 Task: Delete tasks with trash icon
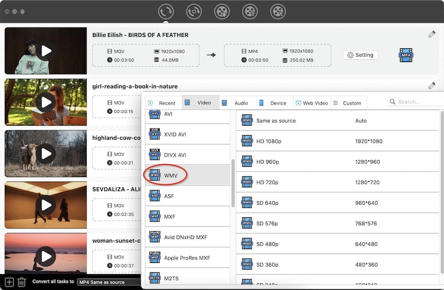[x=21, y=282]
